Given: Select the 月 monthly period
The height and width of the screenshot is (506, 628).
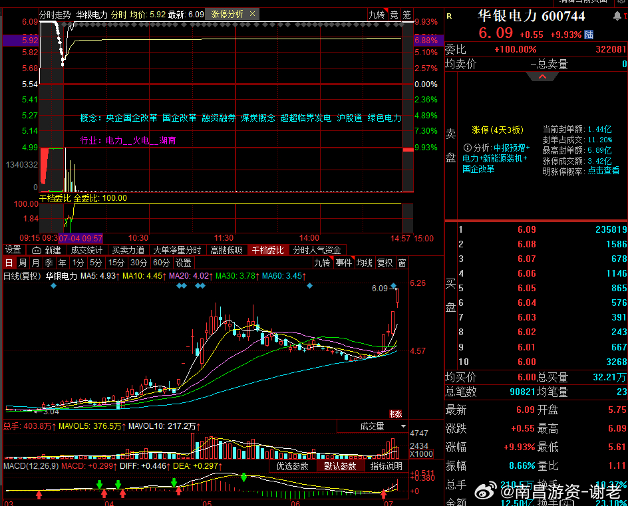Looking at the screenshot, I should 36,263.
